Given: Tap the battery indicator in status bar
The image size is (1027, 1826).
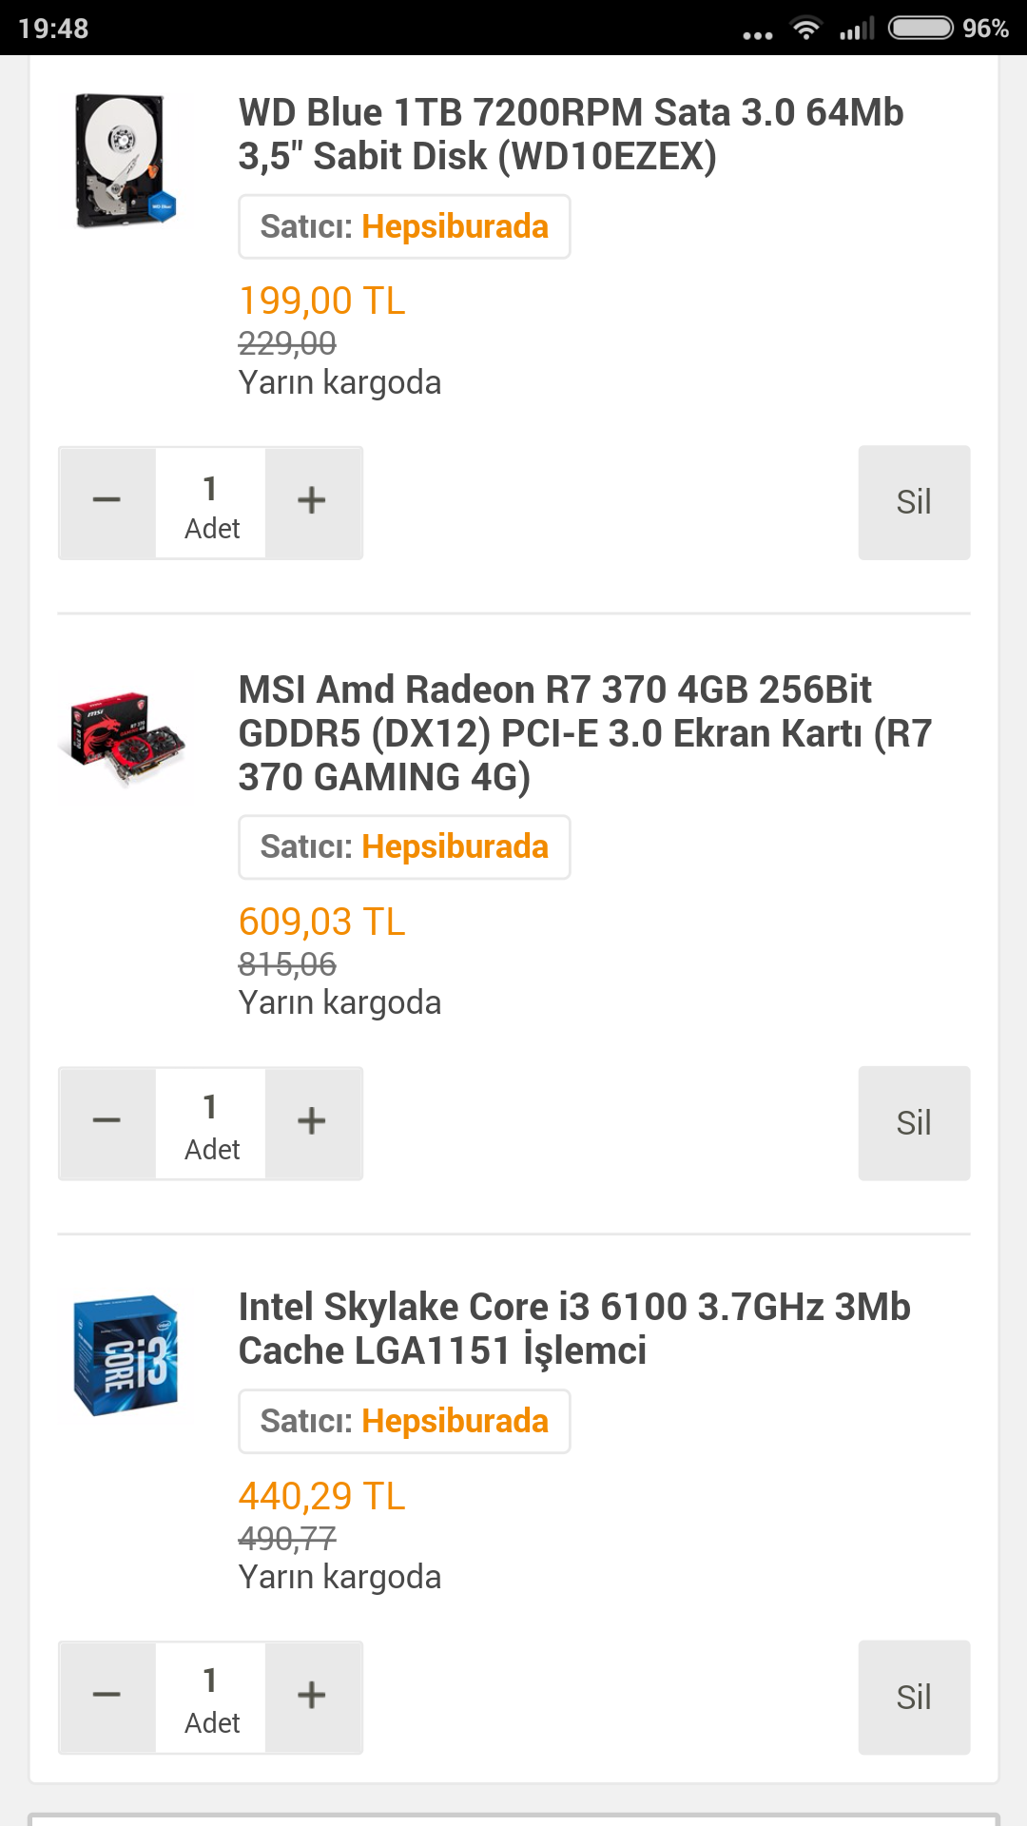Looking at the screenshot, I should tap(920, 28).
